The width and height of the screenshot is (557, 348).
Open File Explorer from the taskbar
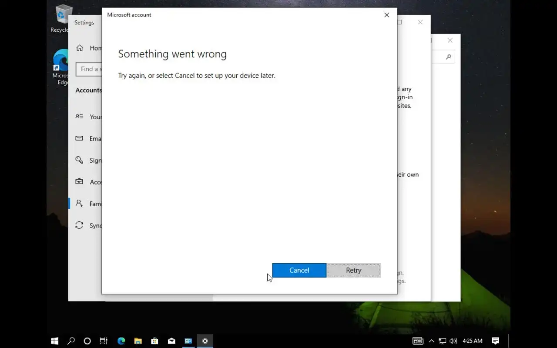(x=138, y=341)
